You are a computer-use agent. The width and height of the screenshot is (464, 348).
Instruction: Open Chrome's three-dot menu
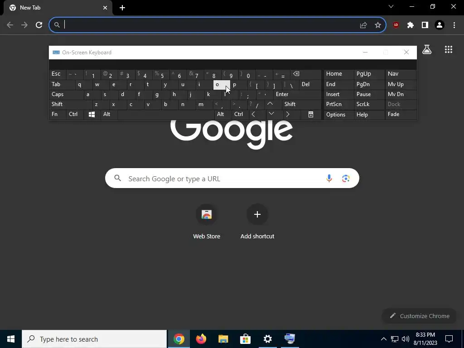point(454,25)
